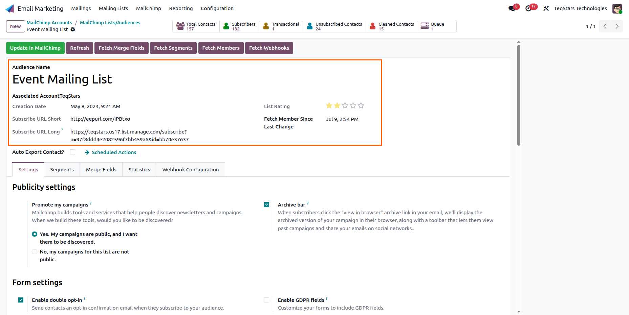629x315 pixels.
Task: Click the debug tools wrench icon
Action: coord(546,8)
